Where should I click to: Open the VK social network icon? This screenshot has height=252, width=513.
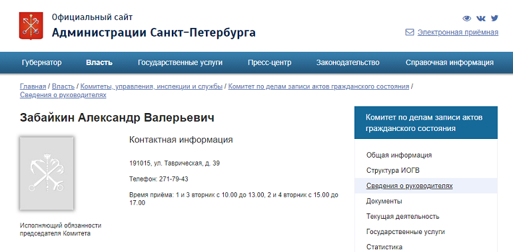480,18
